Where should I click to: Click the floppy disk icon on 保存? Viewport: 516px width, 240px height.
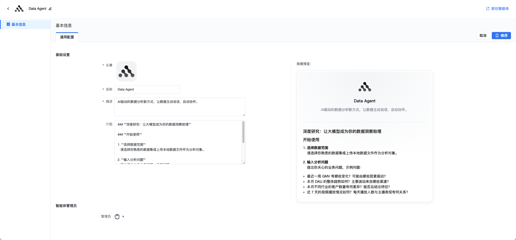[497, 36]
